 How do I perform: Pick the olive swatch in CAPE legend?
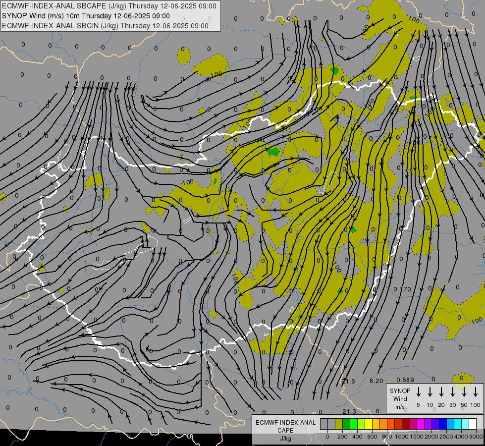click(339, 424)
